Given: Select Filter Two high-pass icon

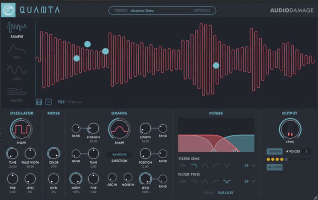Looking at the screenshot, I should click(x=216, y=181).
